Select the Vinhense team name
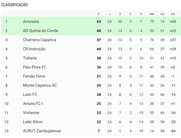The image size is (181, 138). pyautogui.click(x=31, y=113)
